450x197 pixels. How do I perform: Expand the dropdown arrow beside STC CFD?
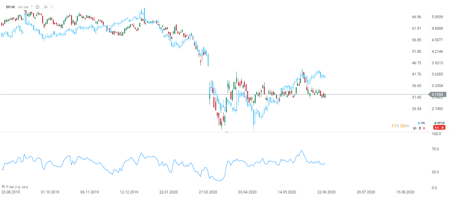(x=32, y=7)
